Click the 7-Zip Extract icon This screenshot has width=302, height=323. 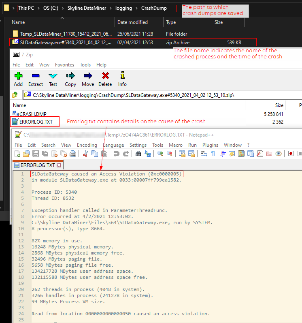point(36,76)
